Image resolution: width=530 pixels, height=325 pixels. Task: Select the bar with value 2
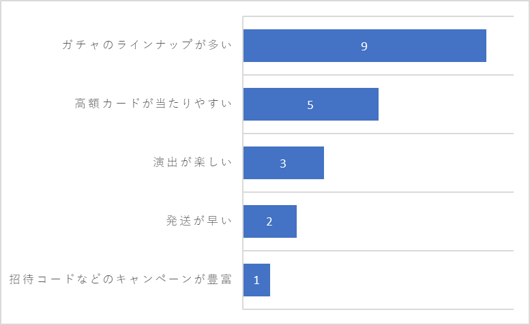point(270,221)
